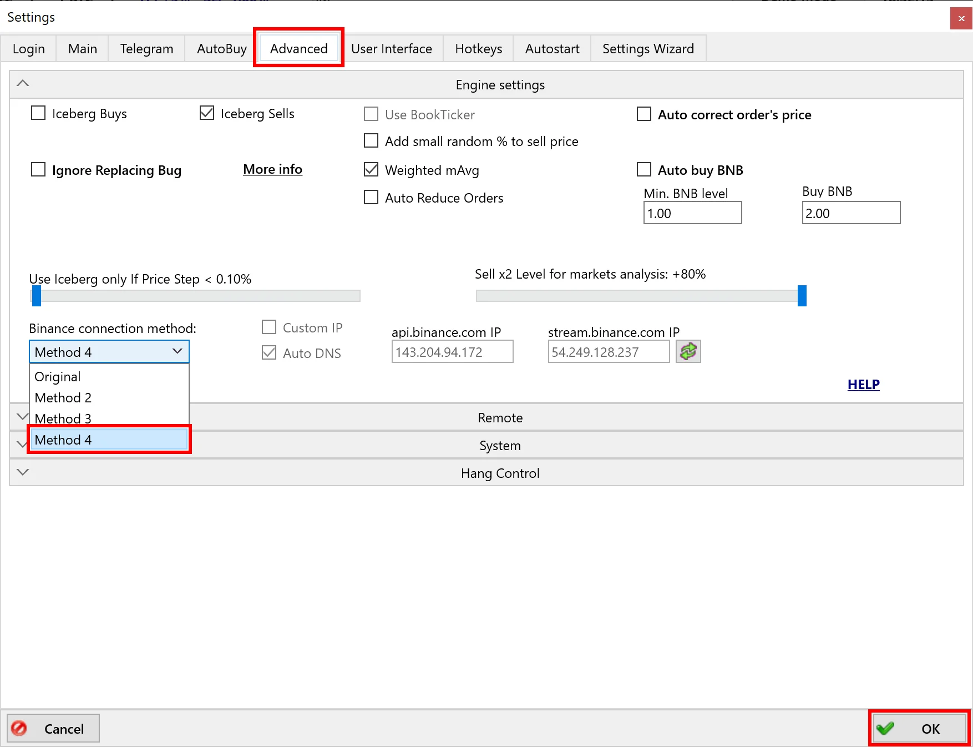The image size is (973, 747).
Task: Choose Original connection method
Action: click(x=58, y=377)
